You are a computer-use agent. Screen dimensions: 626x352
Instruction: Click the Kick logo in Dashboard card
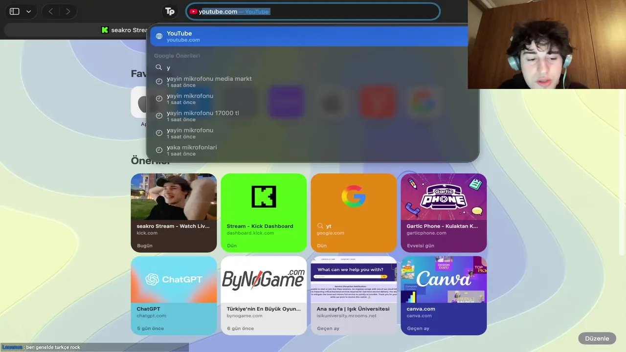(264, 197)
